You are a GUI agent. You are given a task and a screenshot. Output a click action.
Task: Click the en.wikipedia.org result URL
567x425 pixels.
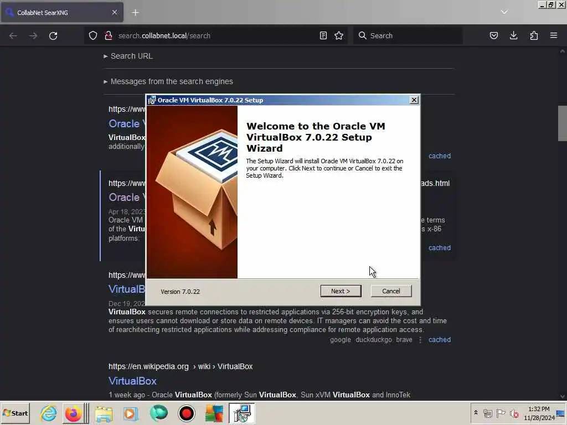click(181, 366)
